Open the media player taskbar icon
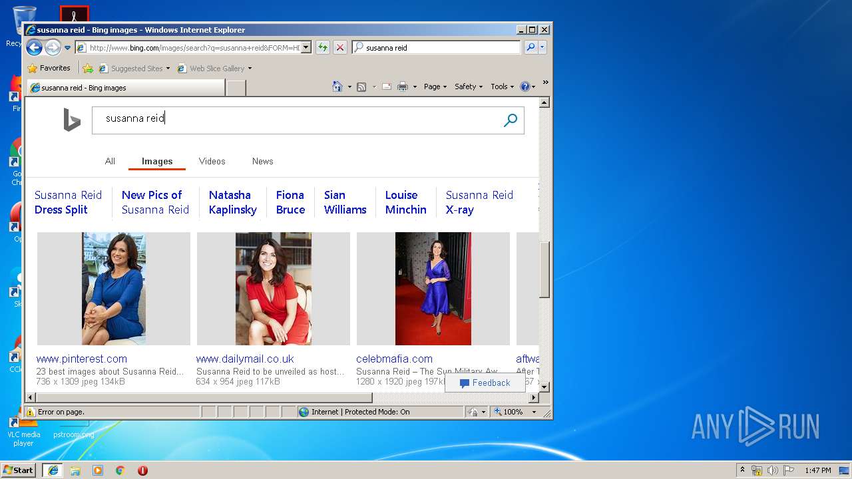The height and width of the screenshot is (479, 852). click(x=98, y=470)
